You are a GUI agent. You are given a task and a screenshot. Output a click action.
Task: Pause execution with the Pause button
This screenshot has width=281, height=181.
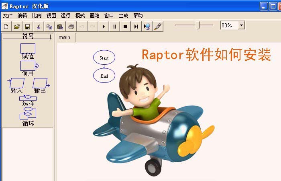pos(114,27)
